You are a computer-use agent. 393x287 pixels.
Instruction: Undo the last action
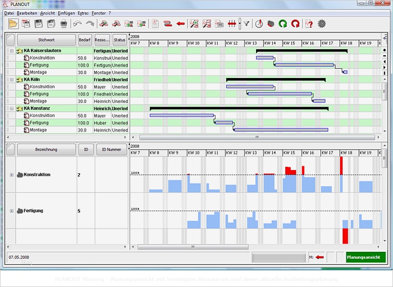click(78, 24)
